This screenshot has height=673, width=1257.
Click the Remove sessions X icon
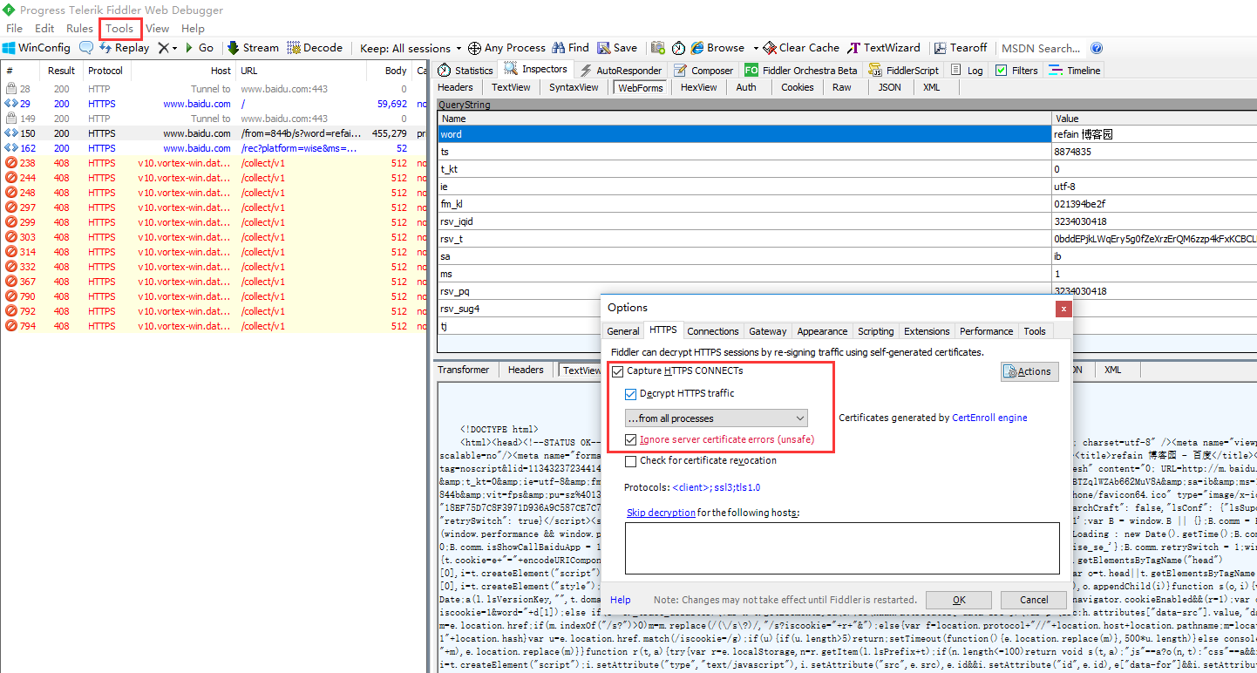[x=163, y=48]
